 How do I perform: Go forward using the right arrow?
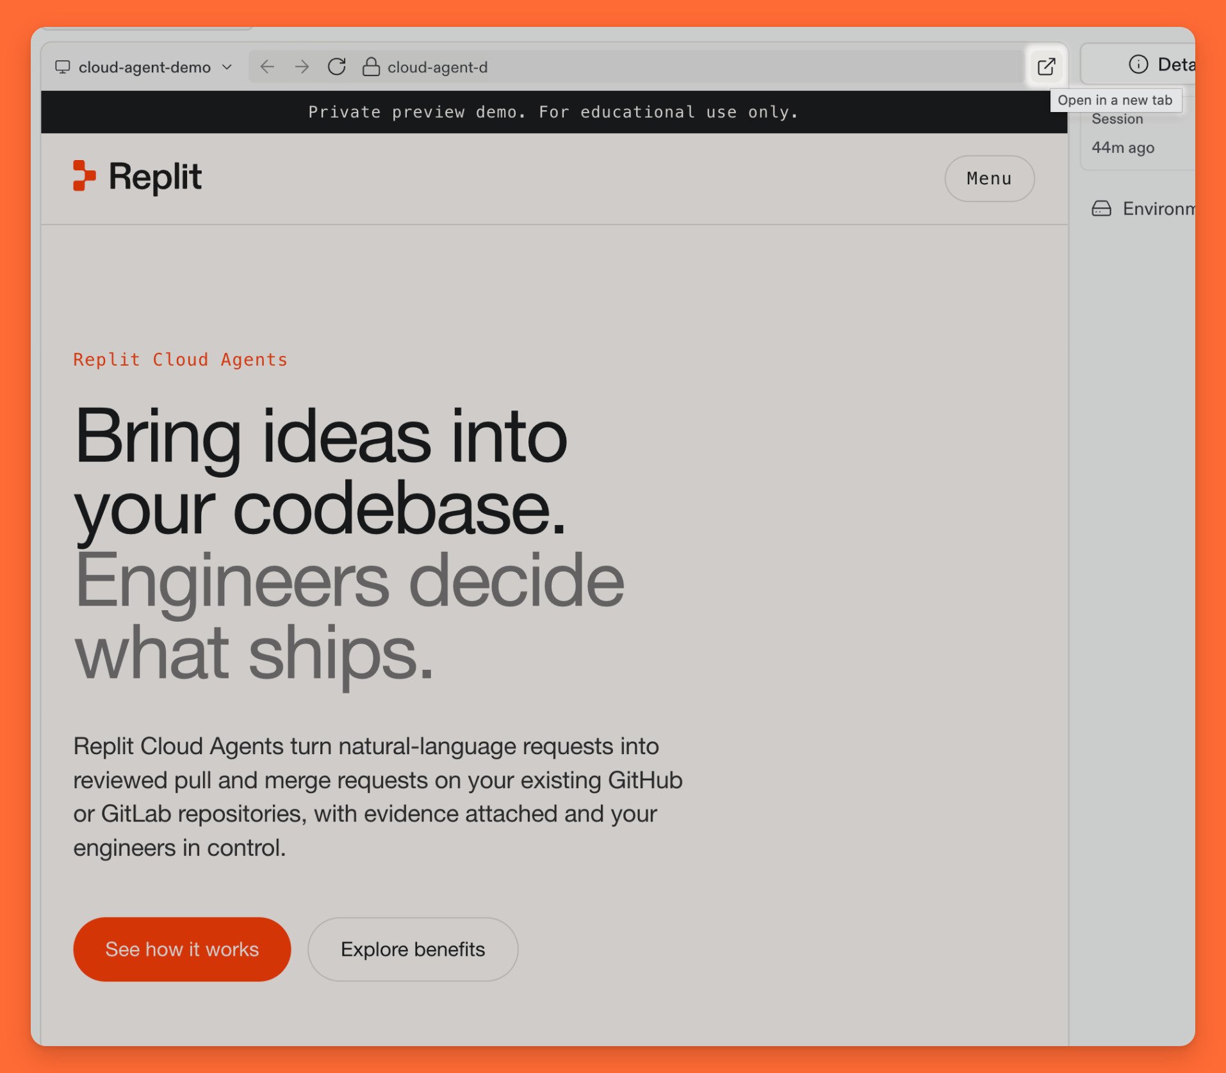302,67
